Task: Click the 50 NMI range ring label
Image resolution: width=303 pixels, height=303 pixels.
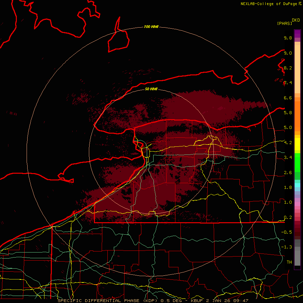Action: click(x=151, y=89)
